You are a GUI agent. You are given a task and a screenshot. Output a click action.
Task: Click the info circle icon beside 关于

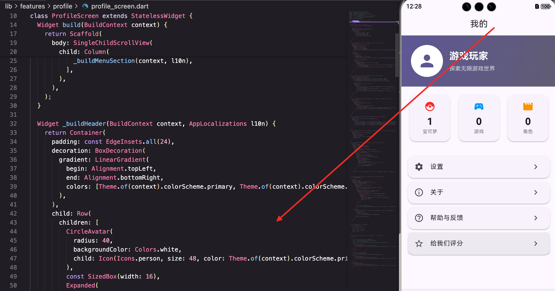(419, 192)
